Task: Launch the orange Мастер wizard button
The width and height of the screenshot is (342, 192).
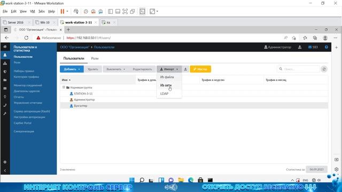Action: click(200, 69)
